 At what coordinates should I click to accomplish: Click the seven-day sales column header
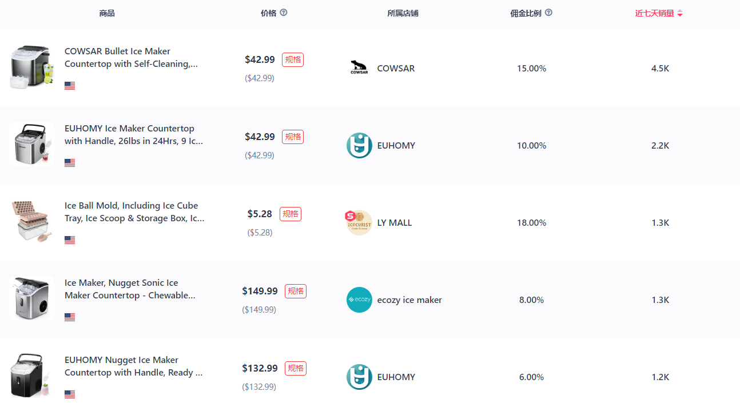[654, 13]
